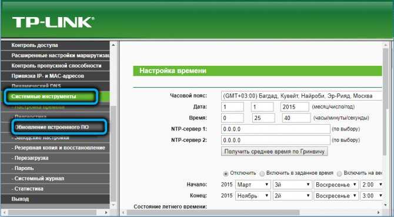Click the TP-LINK logo
Screen dimensions: 394x217
53,22
